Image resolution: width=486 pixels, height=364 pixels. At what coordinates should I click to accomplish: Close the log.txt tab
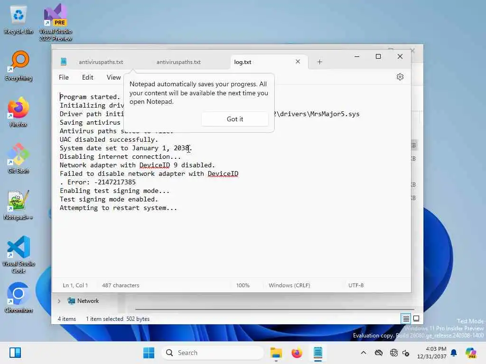298,62
